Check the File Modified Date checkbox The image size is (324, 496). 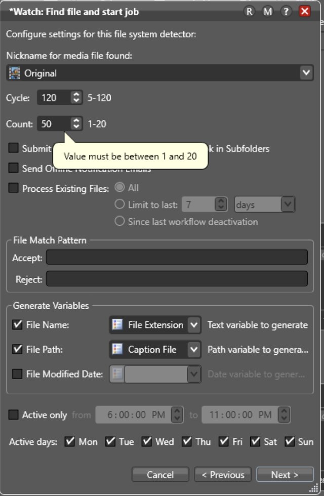point(17,374)
